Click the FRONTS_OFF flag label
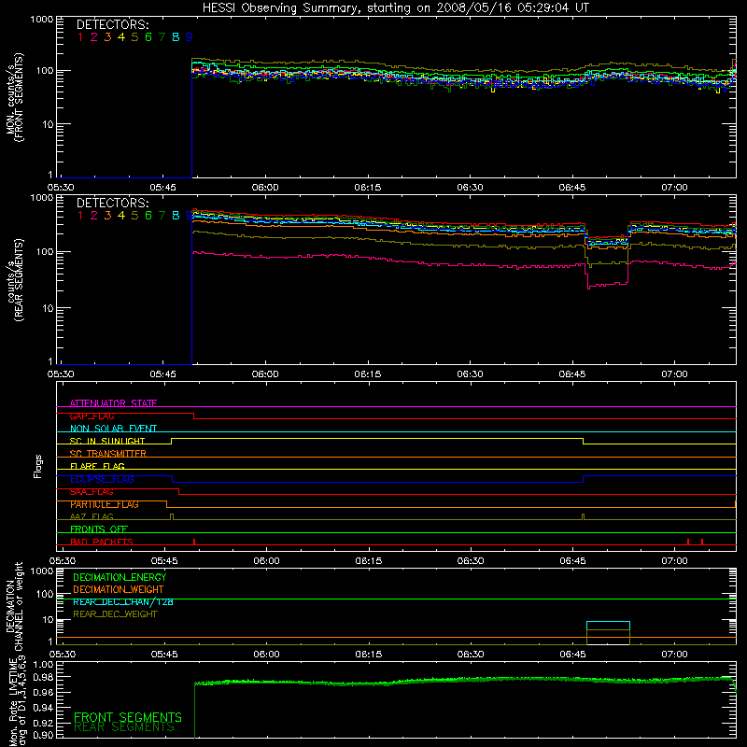This screenshot has height=747, width=747. [x=99, y=529]
